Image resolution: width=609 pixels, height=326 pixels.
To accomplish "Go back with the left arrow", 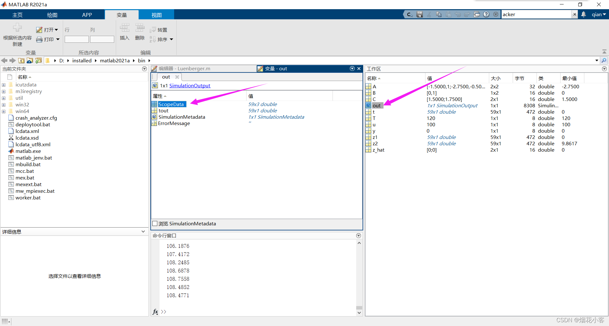I will point(4,60).
